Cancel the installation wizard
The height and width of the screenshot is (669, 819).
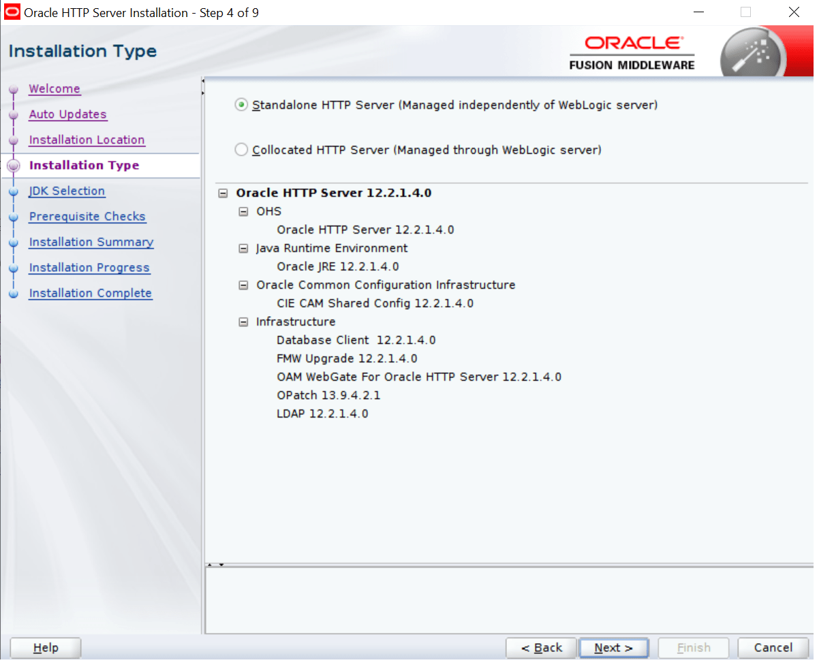click(773, 647)
